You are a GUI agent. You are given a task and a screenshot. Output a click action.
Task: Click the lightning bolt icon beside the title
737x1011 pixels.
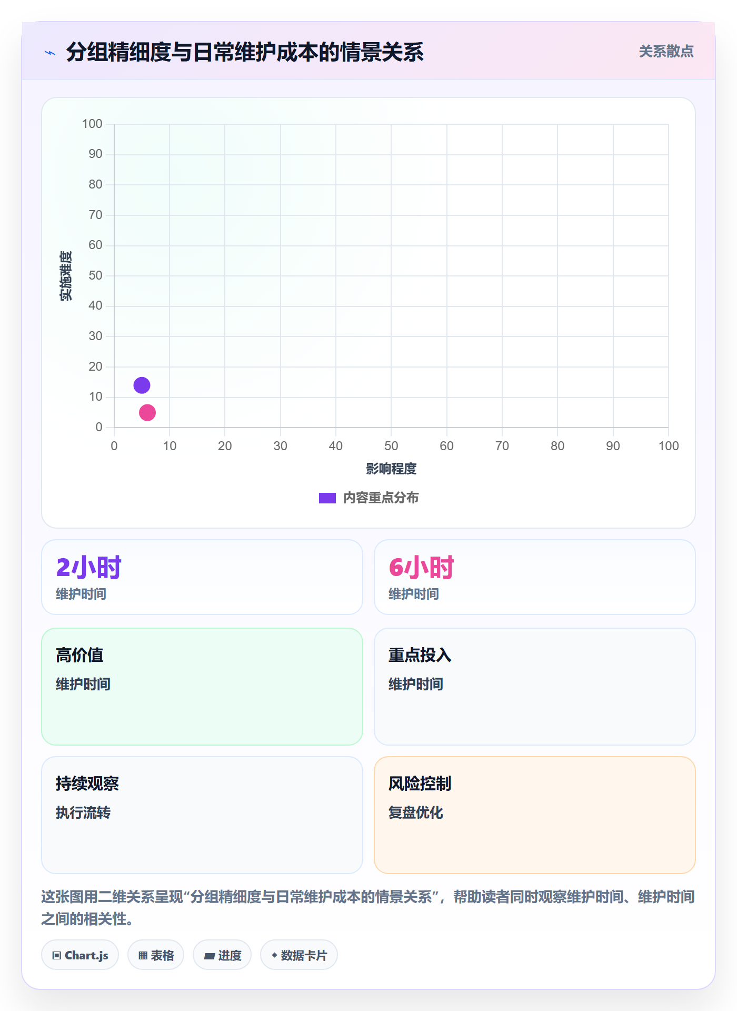click(50, 53)
